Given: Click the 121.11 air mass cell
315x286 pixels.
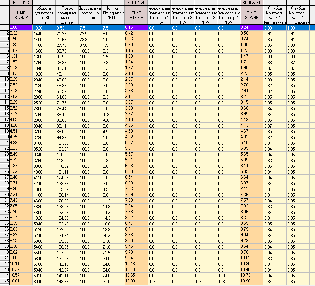Looking at the screenshot, I should [67, 171].
